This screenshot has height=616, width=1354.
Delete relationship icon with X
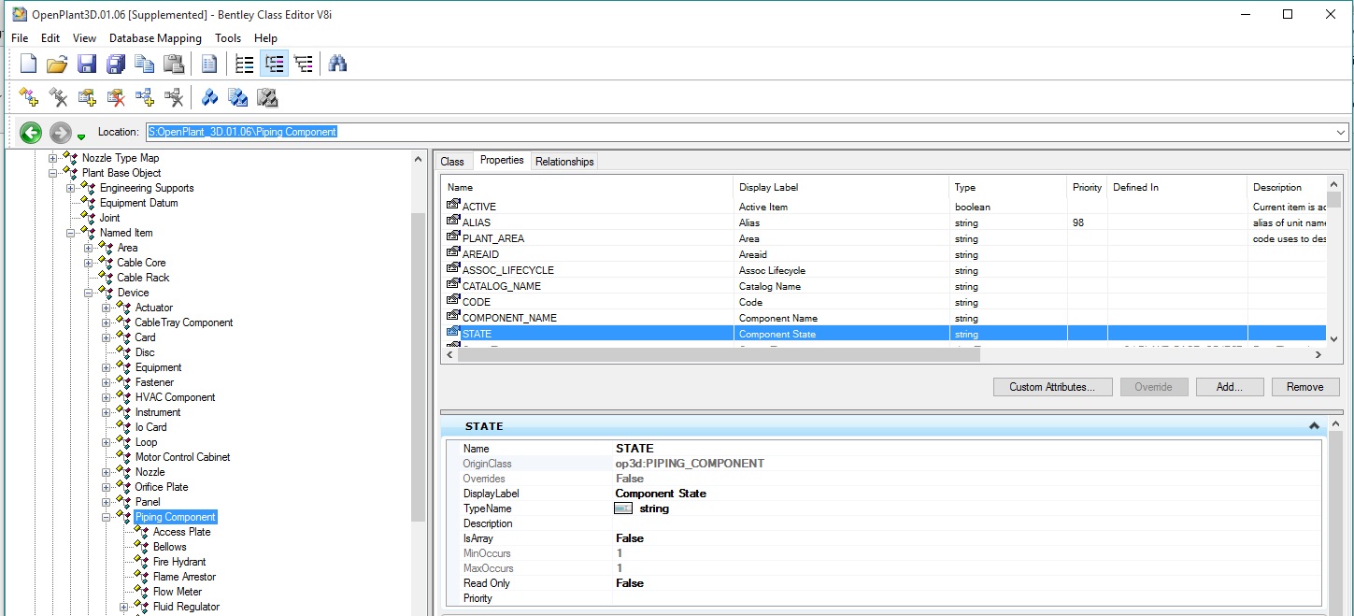pos(174,97)
